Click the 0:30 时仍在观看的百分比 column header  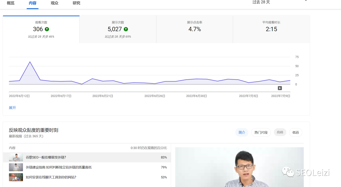[x=149, y=148]
